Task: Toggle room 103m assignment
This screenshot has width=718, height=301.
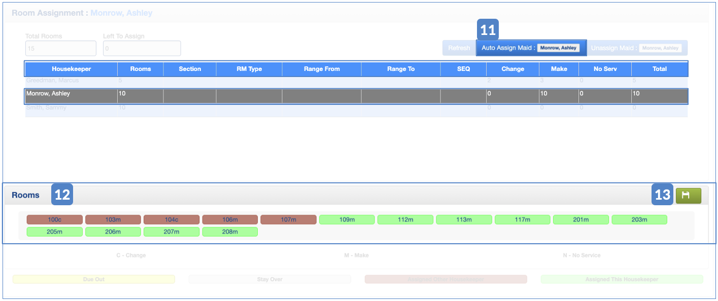Action: [113, 219]
